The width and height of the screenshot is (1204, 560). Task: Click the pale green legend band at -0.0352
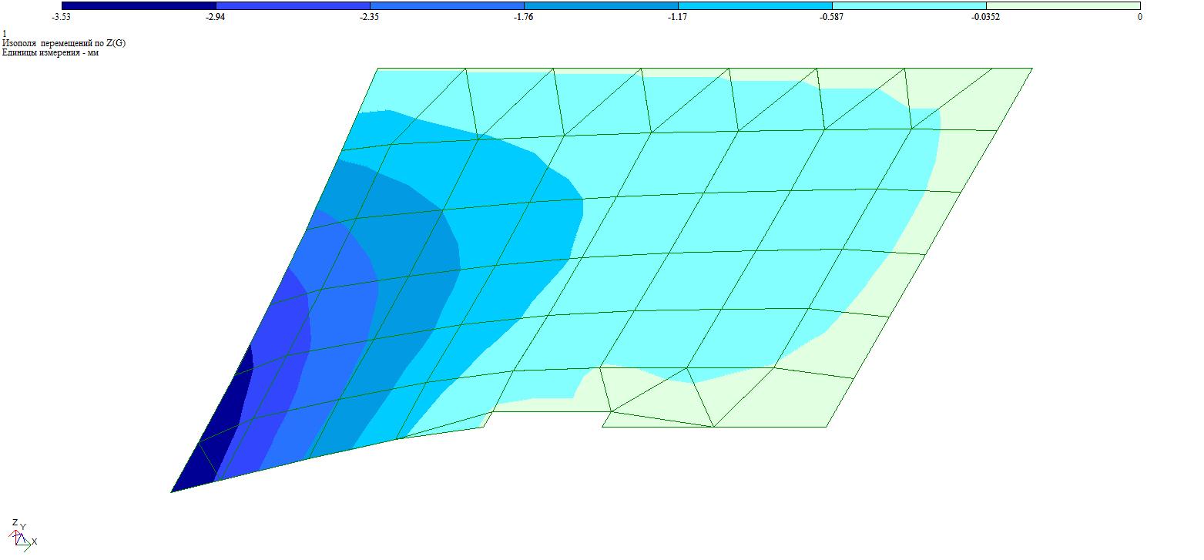point(1063,6)
